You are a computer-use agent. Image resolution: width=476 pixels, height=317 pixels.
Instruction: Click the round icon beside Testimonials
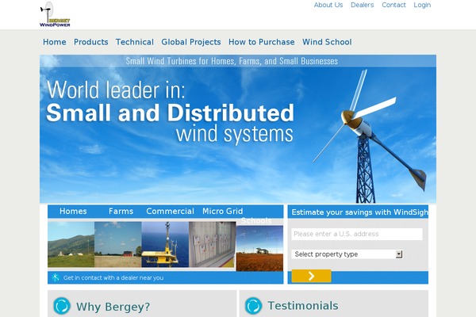(x=253, y=305)
